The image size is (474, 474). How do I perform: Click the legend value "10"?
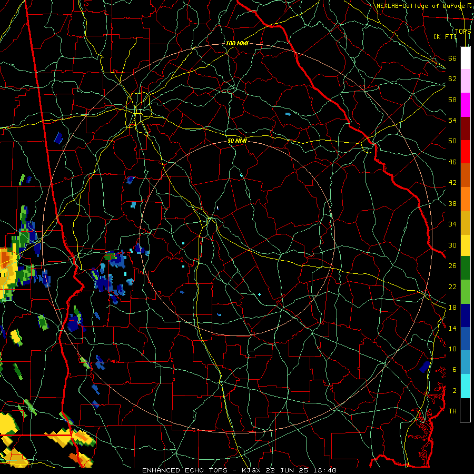[x=452, y=349]
